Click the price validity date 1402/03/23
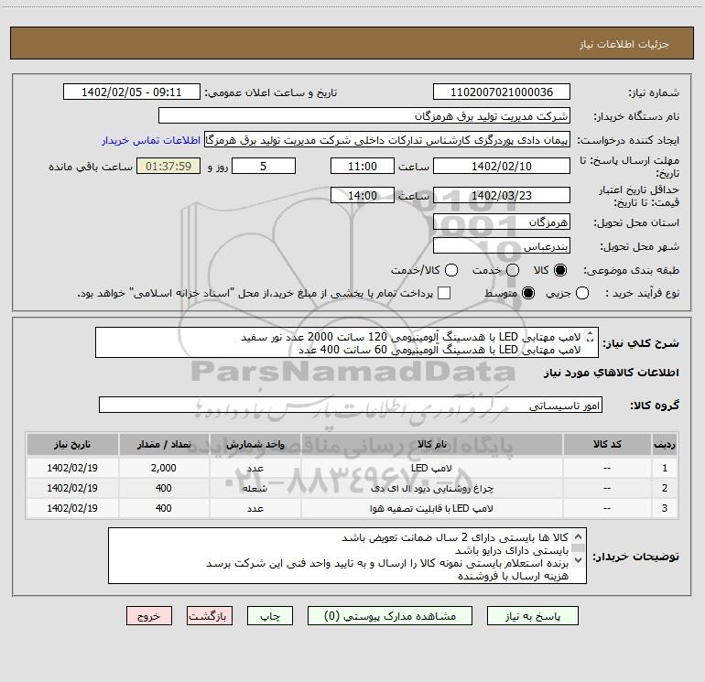 [502, 196]
